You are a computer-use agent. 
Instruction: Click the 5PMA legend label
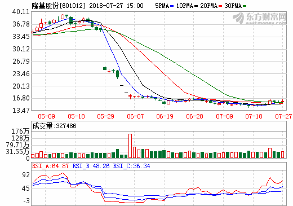162,6
